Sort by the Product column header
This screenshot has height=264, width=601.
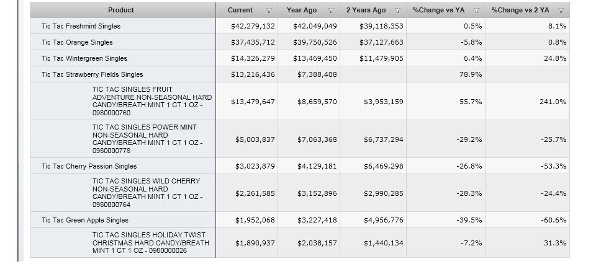(x=121, y=10)
